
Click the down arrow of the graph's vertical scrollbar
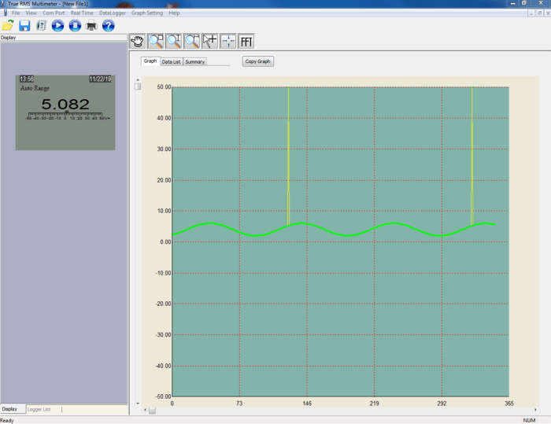138,404
